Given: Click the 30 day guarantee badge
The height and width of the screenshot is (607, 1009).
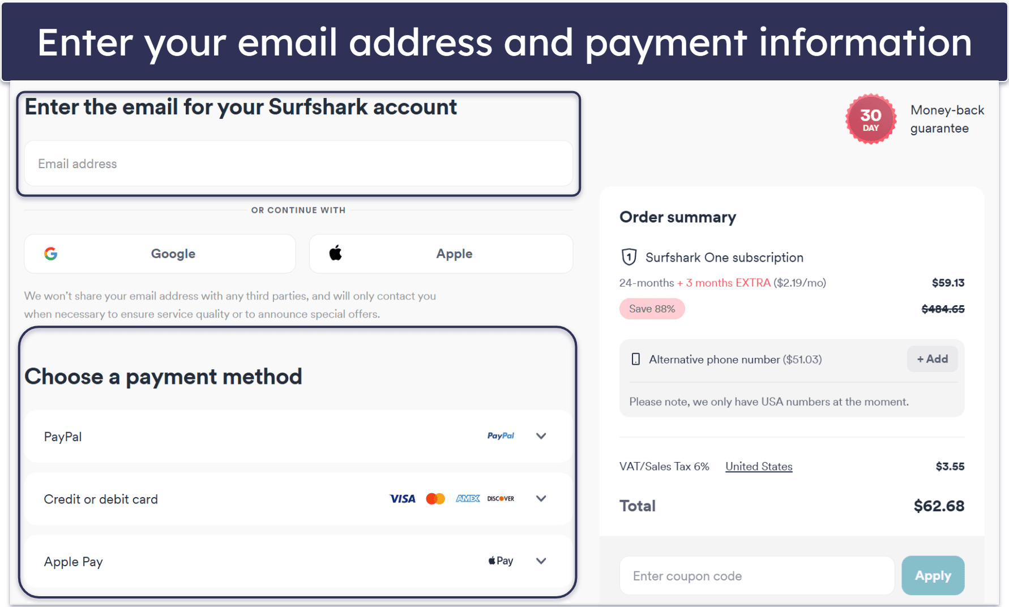Looking at the screenshot, I should (x=870, y=119).
